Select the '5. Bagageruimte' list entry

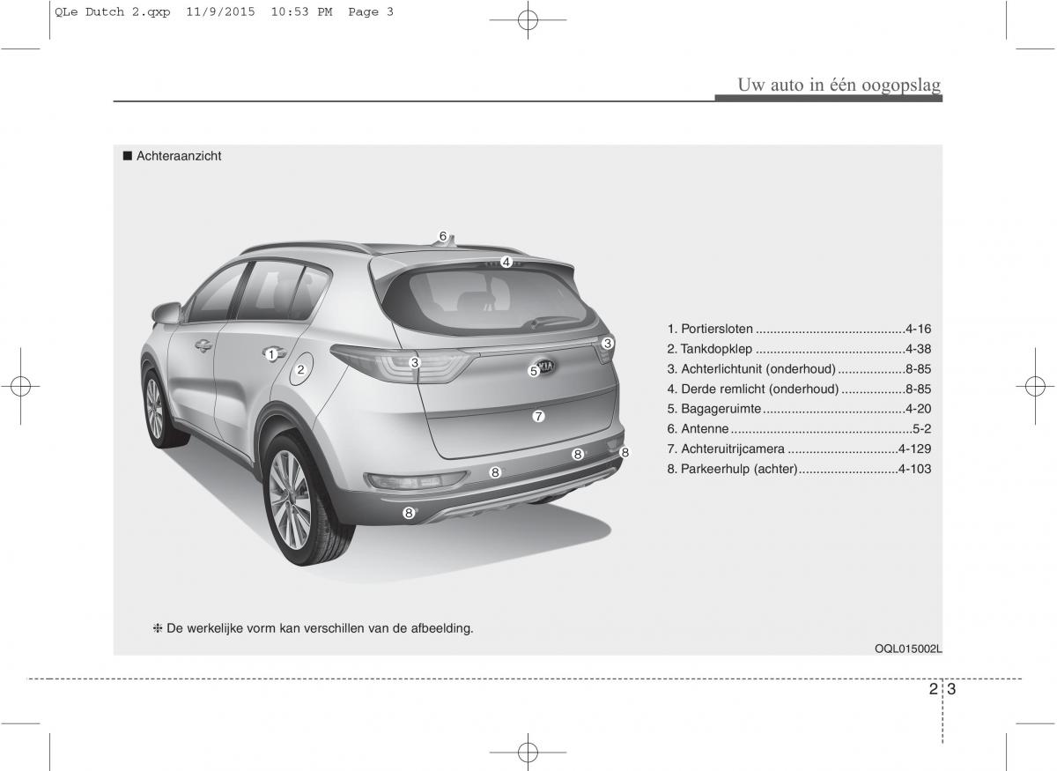(x=799, y=409)
